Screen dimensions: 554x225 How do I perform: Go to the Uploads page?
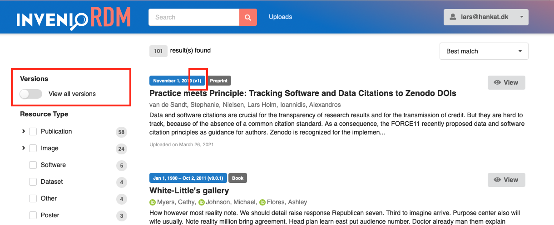point(280,17)
